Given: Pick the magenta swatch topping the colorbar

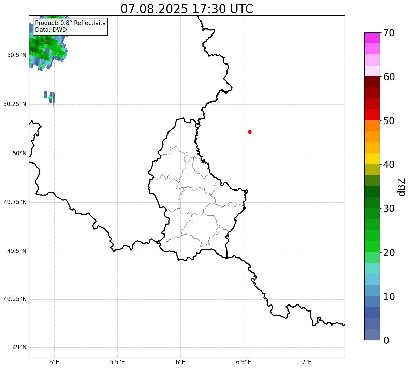Looking at the screenshot, I should 372,38.
